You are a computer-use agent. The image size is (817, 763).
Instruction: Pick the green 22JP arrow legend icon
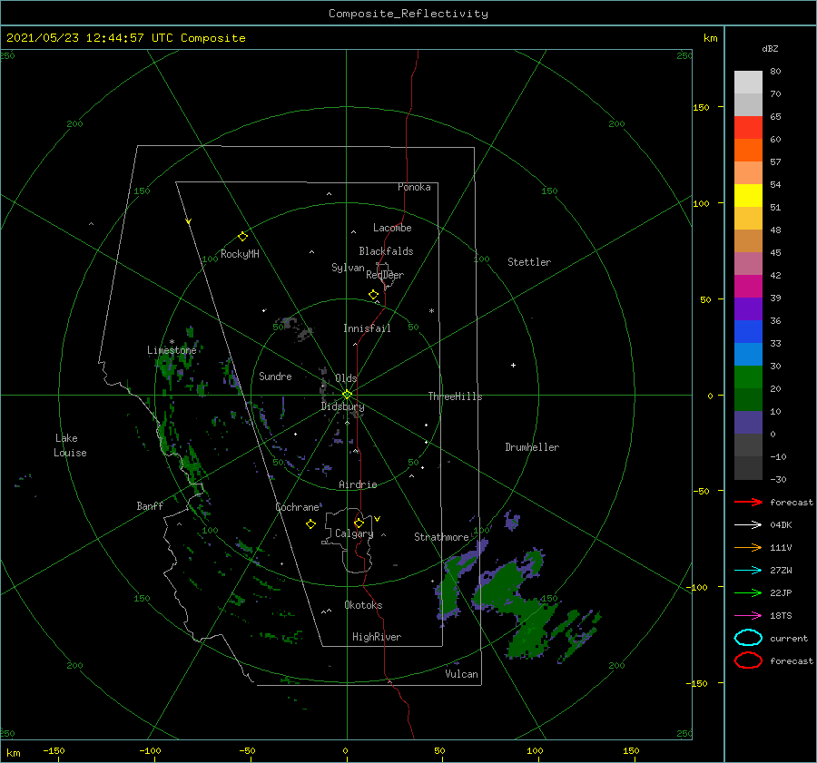tap(748, 592)
